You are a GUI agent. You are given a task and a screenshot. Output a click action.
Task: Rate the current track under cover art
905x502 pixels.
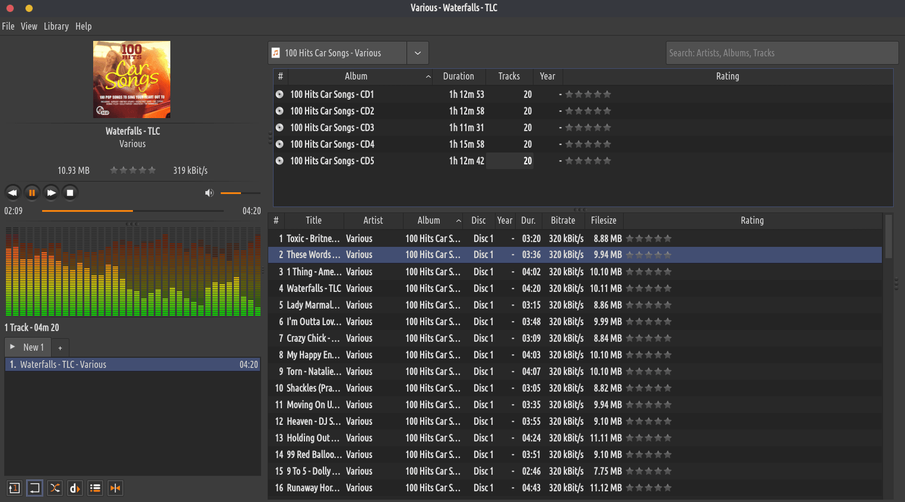click(133, 170)
